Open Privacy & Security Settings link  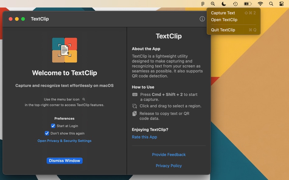pos(64,141)
